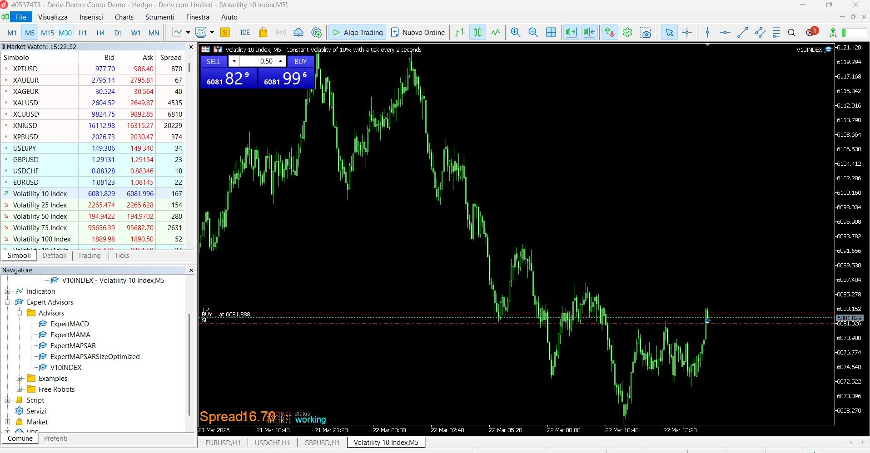Select the H1 timeframe
Screen dimensions: 870x453
83,33
